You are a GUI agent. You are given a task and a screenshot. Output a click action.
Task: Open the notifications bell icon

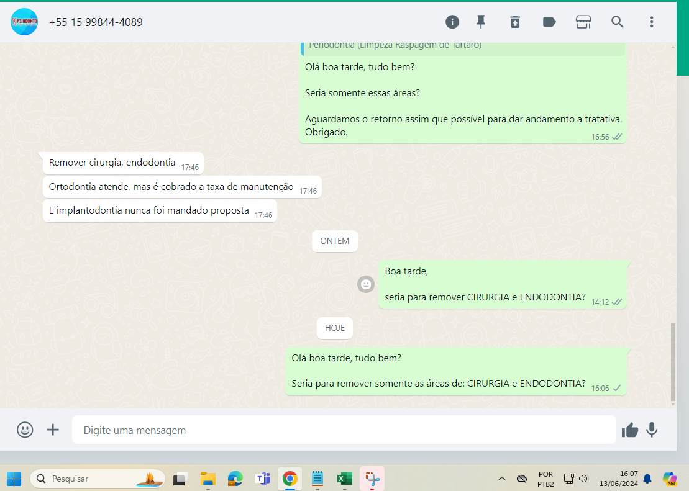click(647, 479)
